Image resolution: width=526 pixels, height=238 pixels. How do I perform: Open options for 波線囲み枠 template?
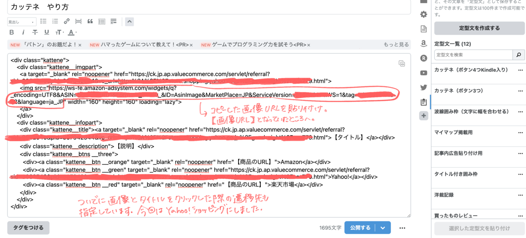521,112
